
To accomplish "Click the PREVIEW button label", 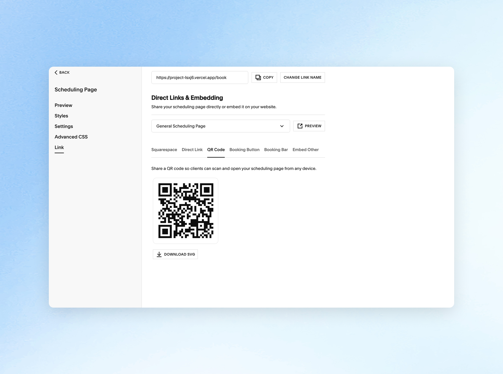I will (313, 126).
